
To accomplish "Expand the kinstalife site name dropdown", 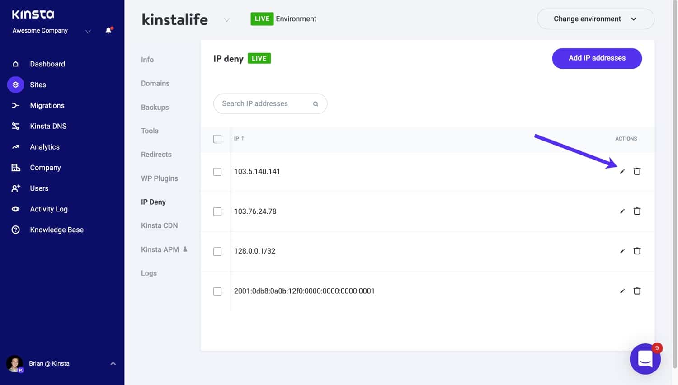I will (x=226, y=20).
